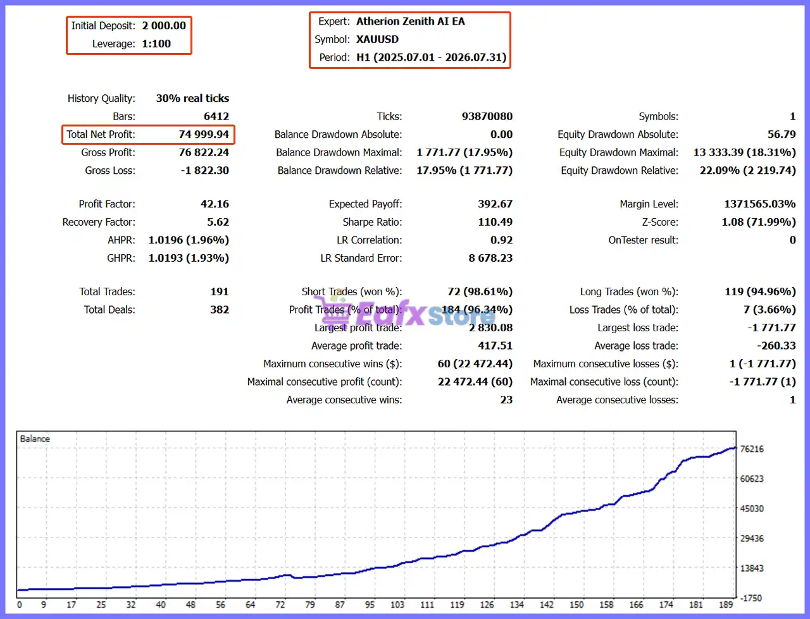This screenshot has width=810, height=619.
Task: Click the H1 period date range
Action: 432,58
